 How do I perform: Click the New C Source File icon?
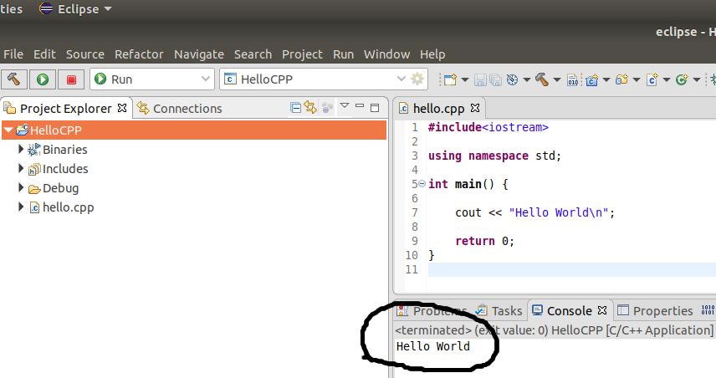[x=652, y=80]
